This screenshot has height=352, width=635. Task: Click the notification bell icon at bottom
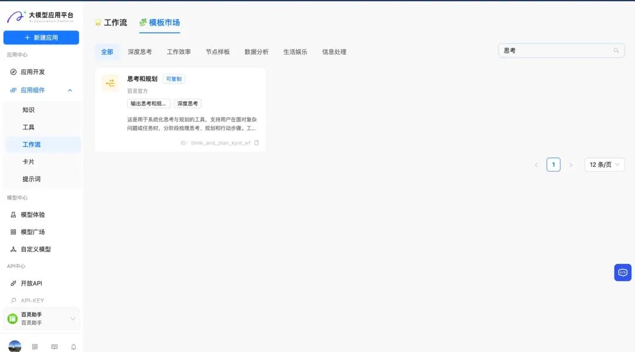[x=73, y=347]
